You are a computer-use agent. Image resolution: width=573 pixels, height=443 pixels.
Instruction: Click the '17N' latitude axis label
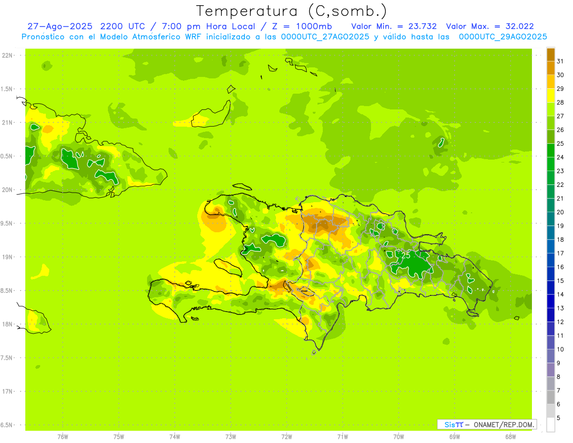(7, 391)
